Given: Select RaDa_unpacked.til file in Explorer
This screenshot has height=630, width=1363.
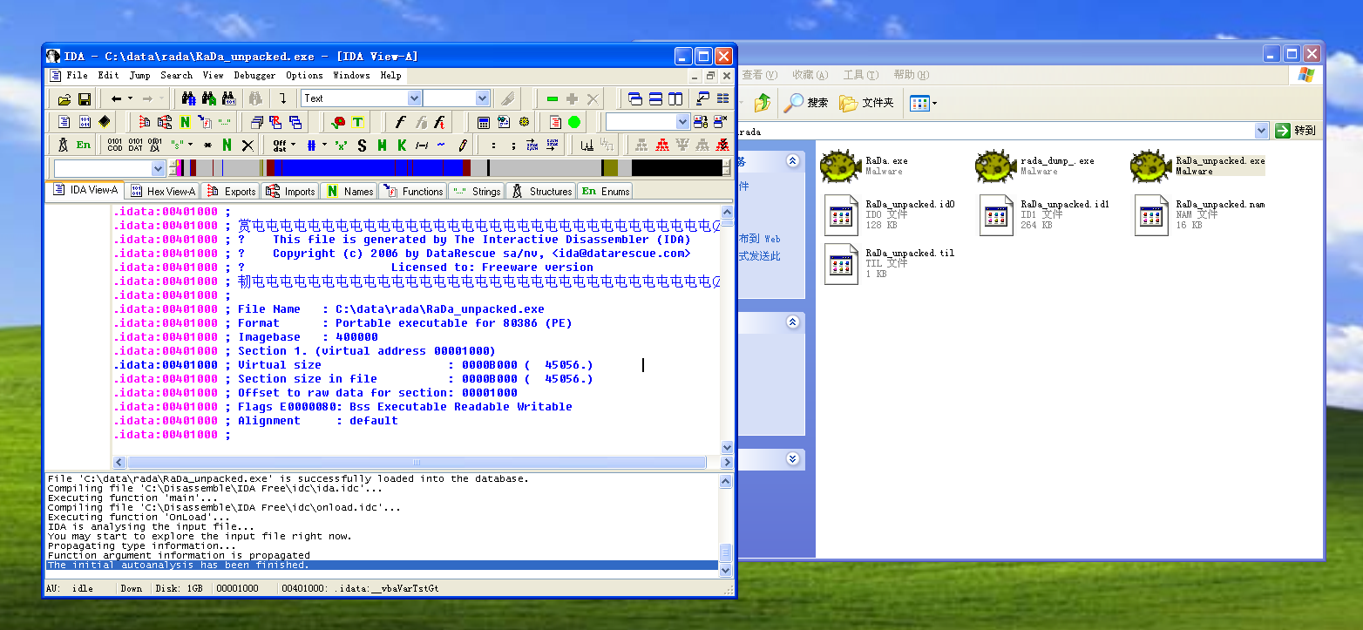Looking at the screenshot, I should click(x=891, y=263).
